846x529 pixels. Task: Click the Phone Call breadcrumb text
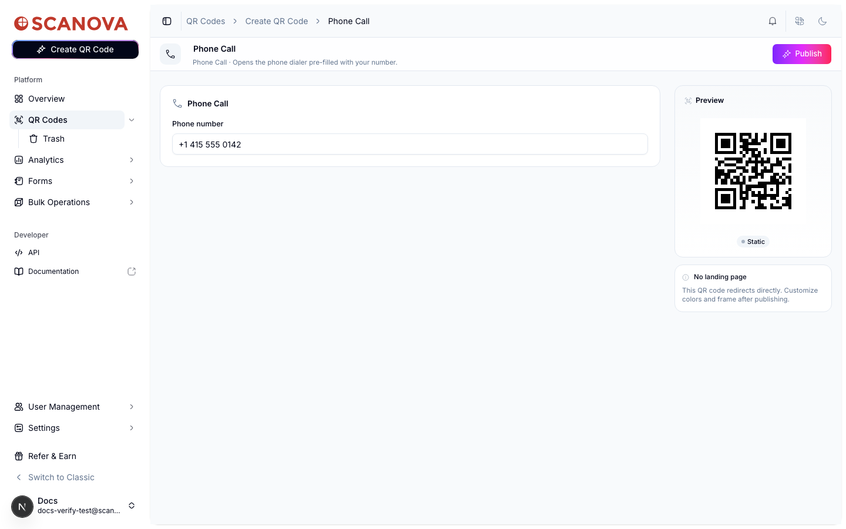click(x=349, y=21)
